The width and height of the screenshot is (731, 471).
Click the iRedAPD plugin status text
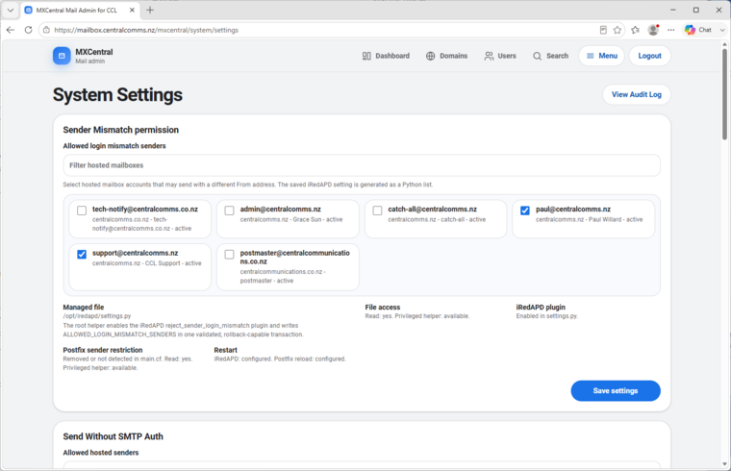coord(547,316)
